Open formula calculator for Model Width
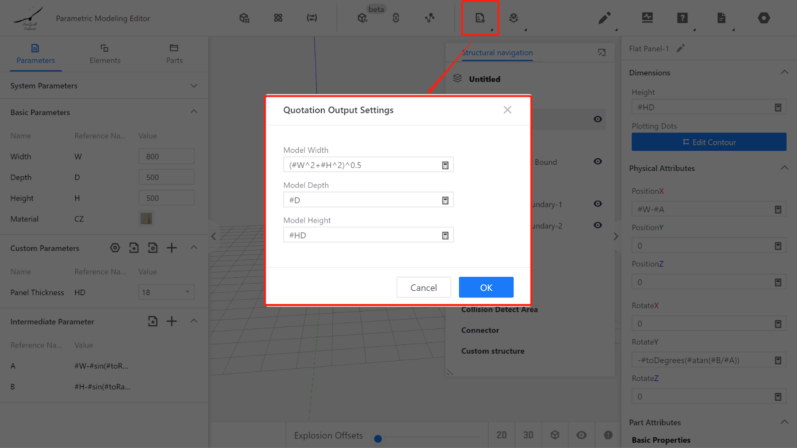This screenshot has height=448, width=797. (x=445, y=165)
